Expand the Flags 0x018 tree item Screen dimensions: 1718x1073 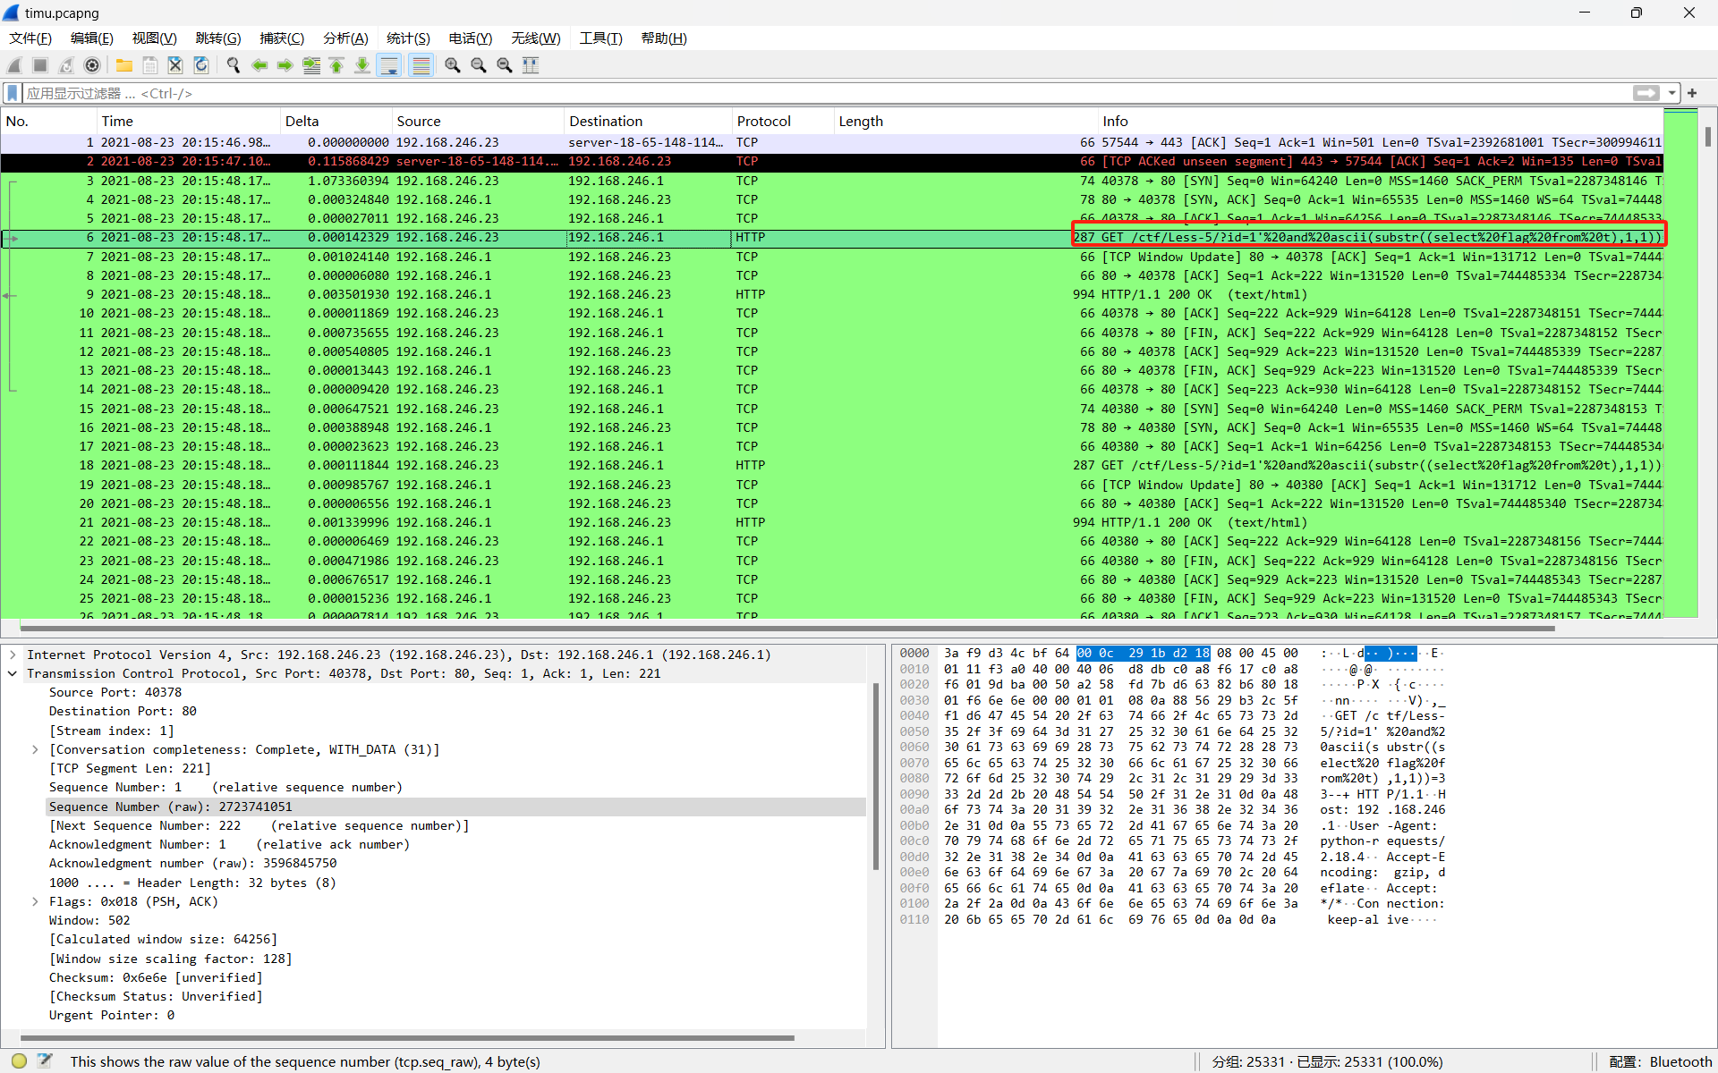pos(35,901)
